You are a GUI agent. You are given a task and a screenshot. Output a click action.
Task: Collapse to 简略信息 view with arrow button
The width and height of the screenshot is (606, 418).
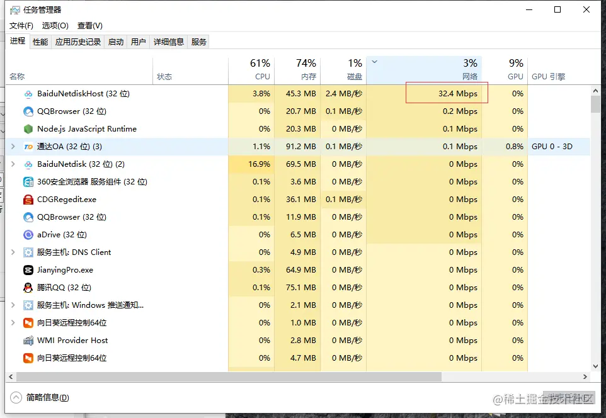pos(16,397)
